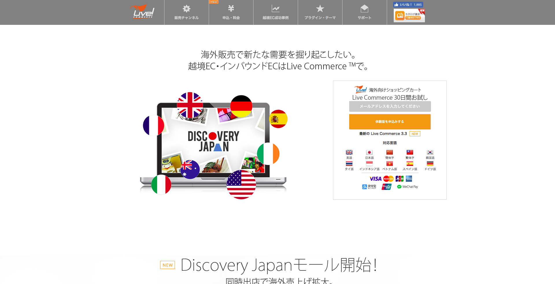Click the email address input field
The width and height of the screenshot is (555, 284).
pyautogui.click(x=390, y=106)
